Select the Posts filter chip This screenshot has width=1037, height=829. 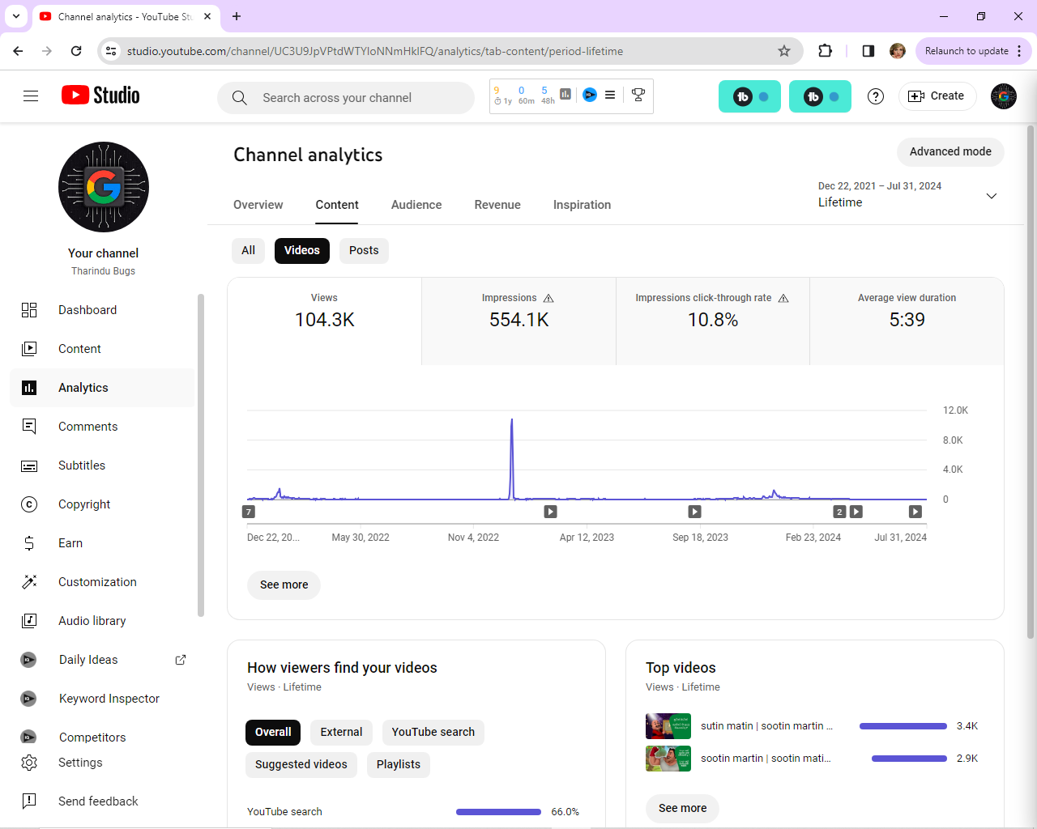point(364,251)
